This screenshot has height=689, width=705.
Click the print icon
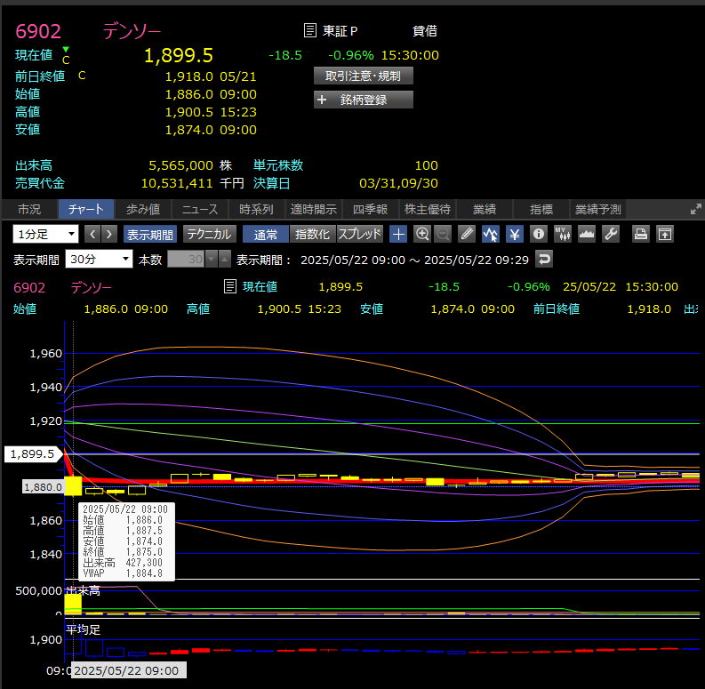point(641,235)
